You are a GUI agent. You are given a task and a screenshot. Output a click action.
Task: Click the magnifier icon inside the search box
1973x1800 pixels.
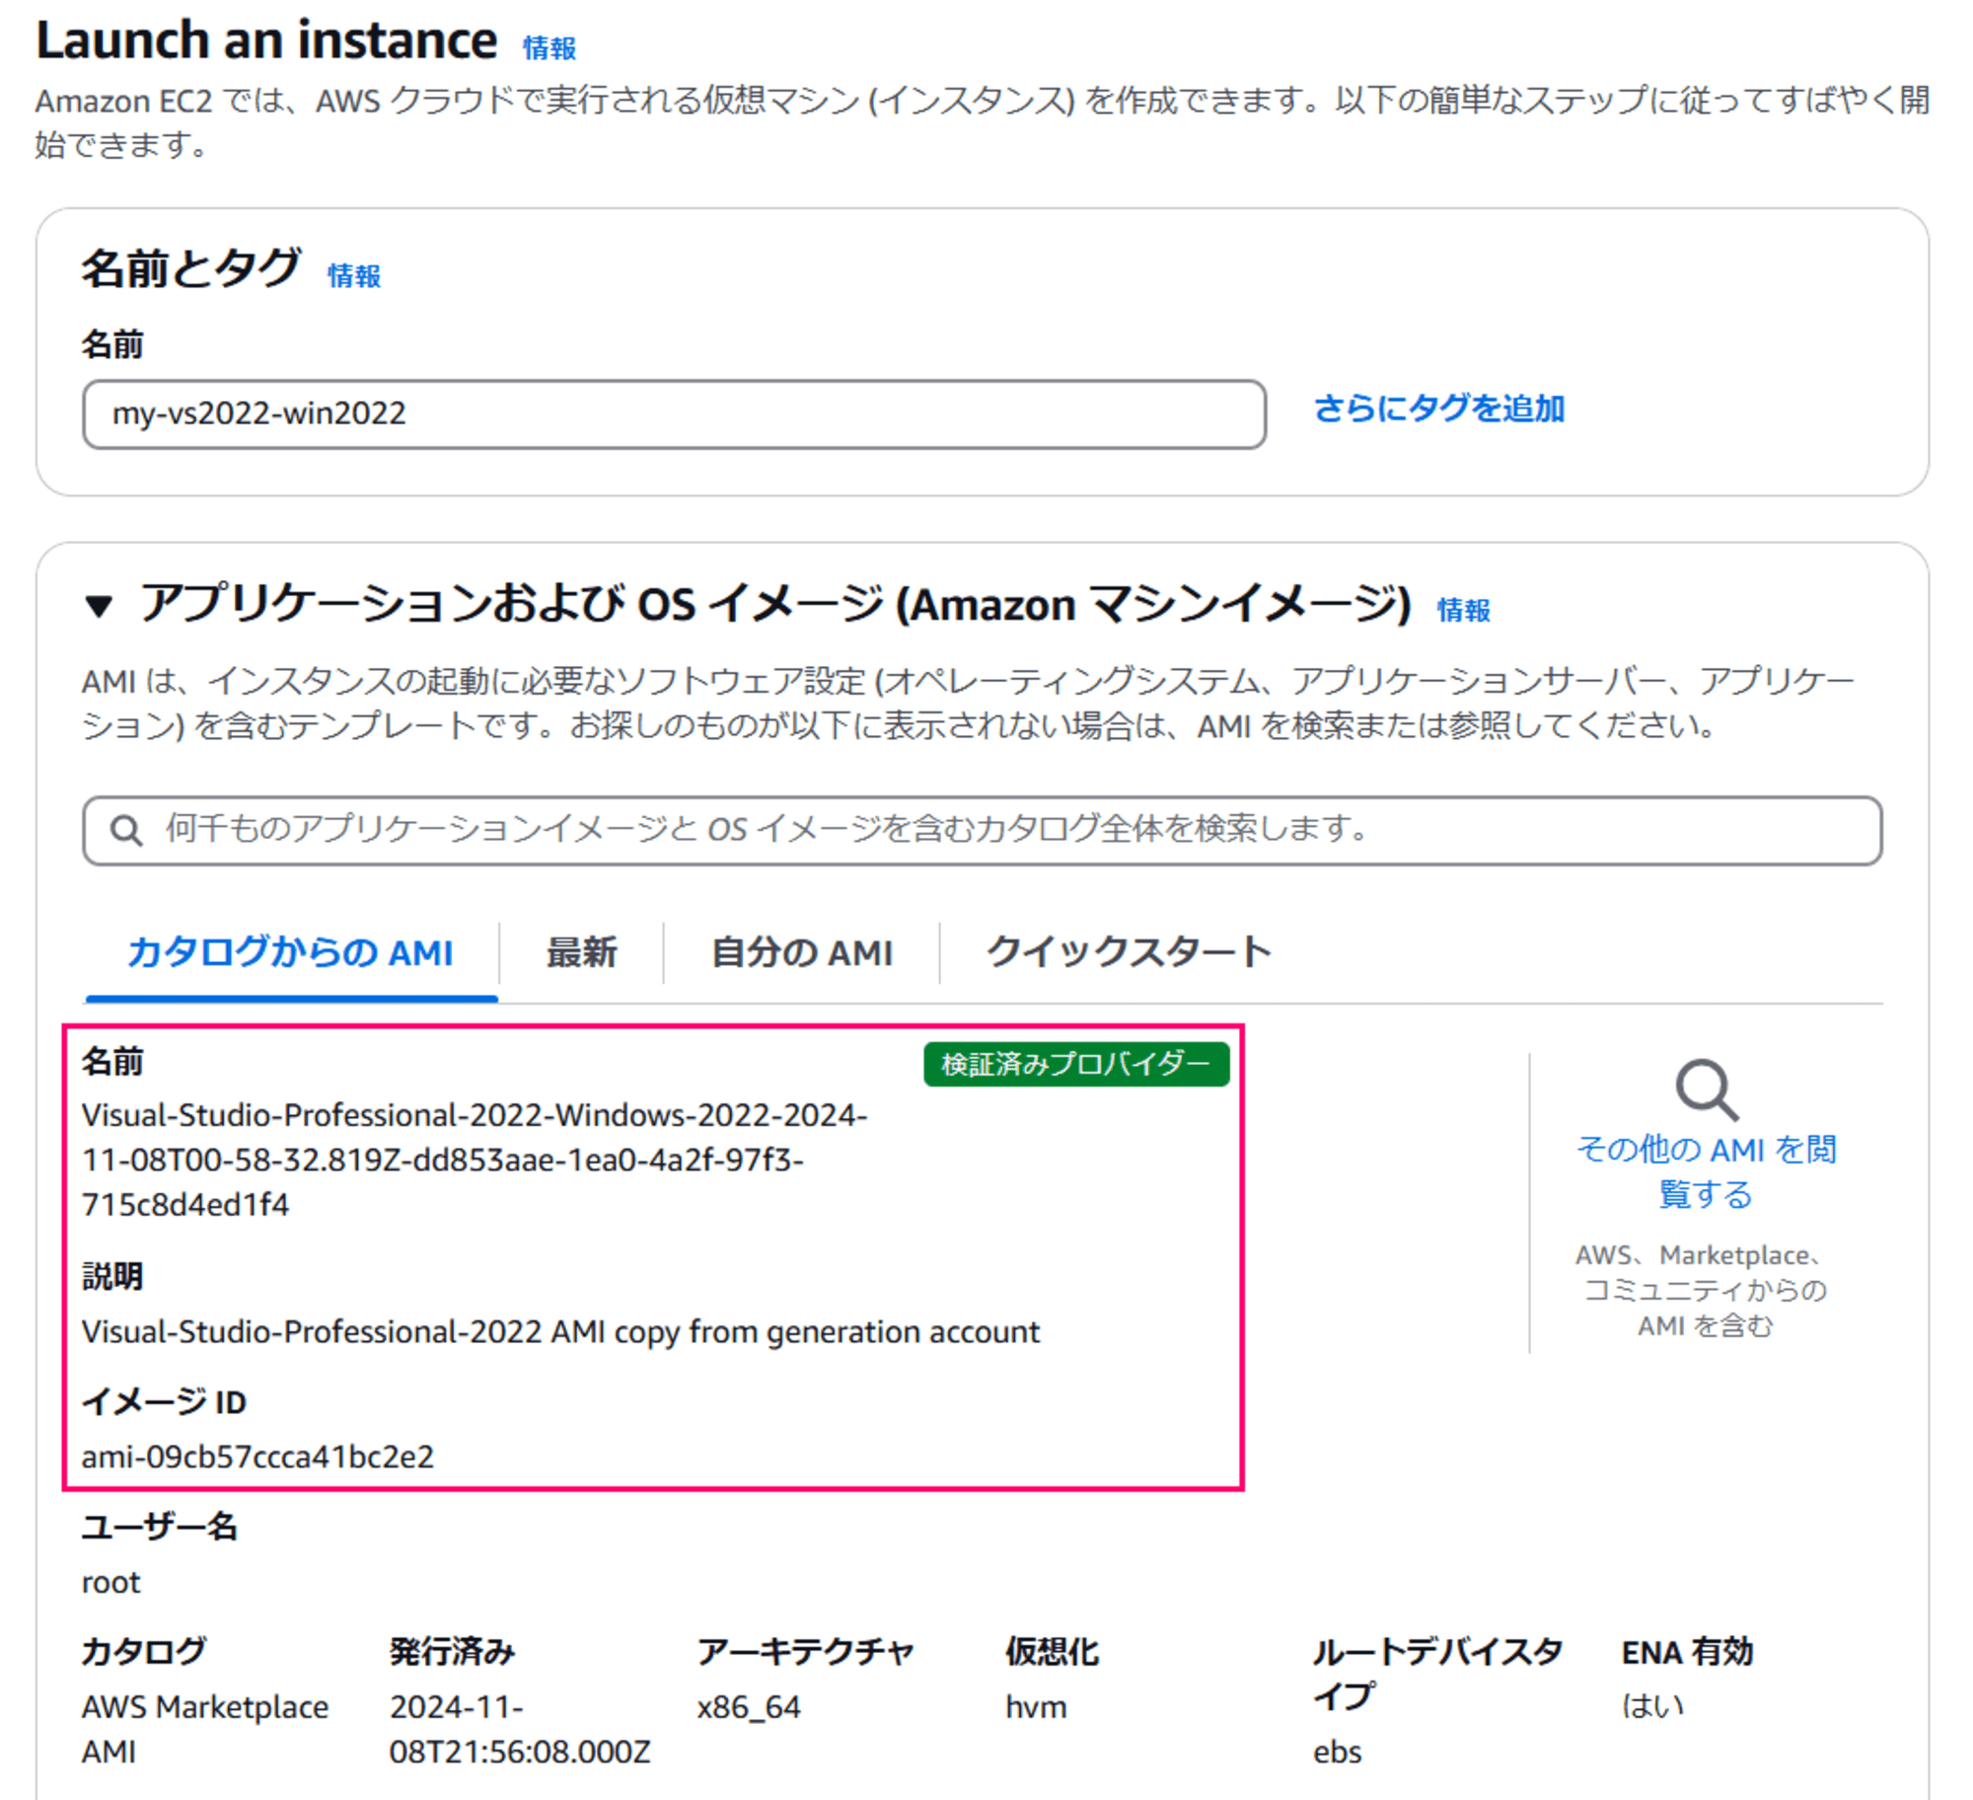[126, 830]
